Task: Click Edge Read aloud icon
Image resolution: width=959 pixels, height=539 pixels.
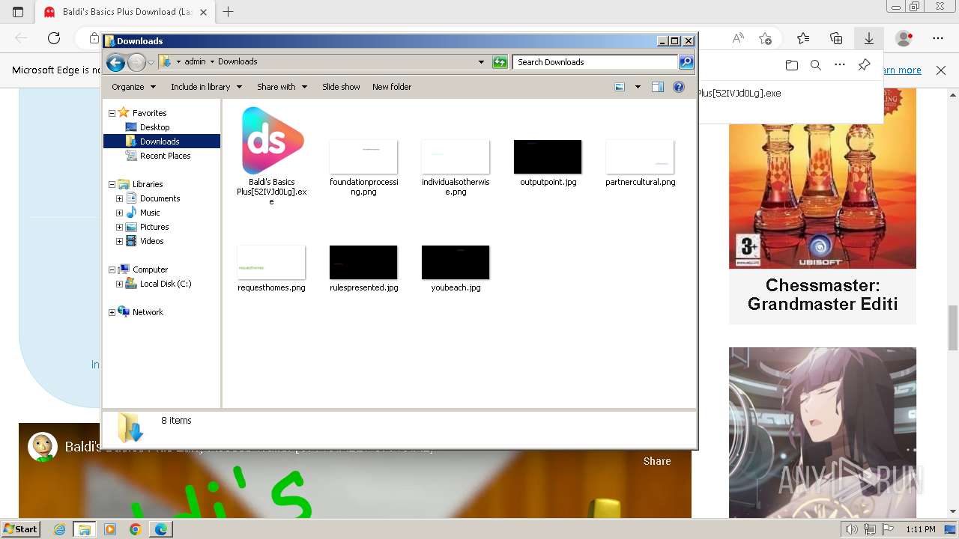Action: click(738, 38)
